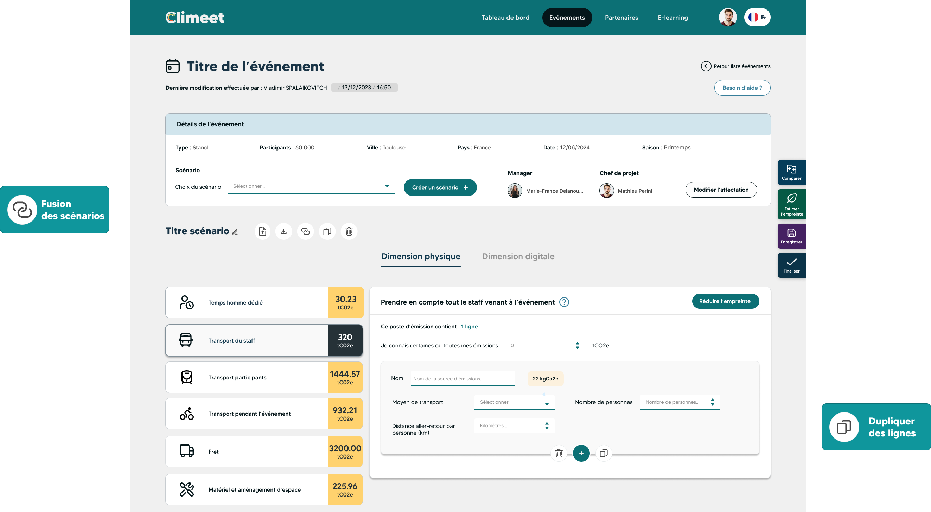Click Marie-France Delanou manager avatar
The image size is (931, 512).
point(515,191)
